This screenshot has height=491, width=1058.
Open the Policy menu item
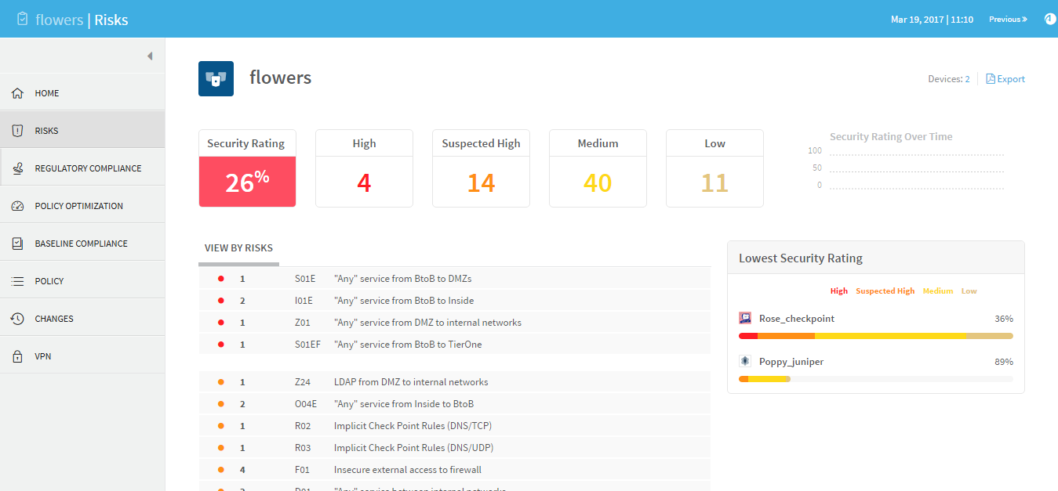(49, 281)
